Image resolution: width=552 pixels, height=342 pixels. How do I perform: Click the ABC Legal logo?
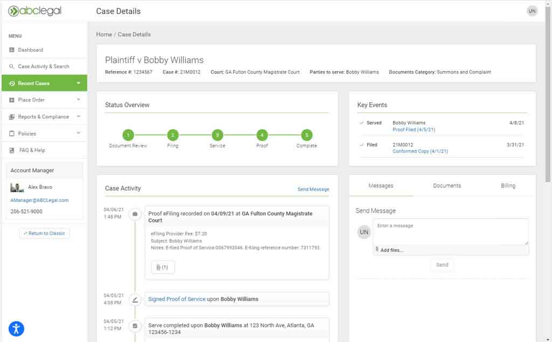(x=34, y=11)
